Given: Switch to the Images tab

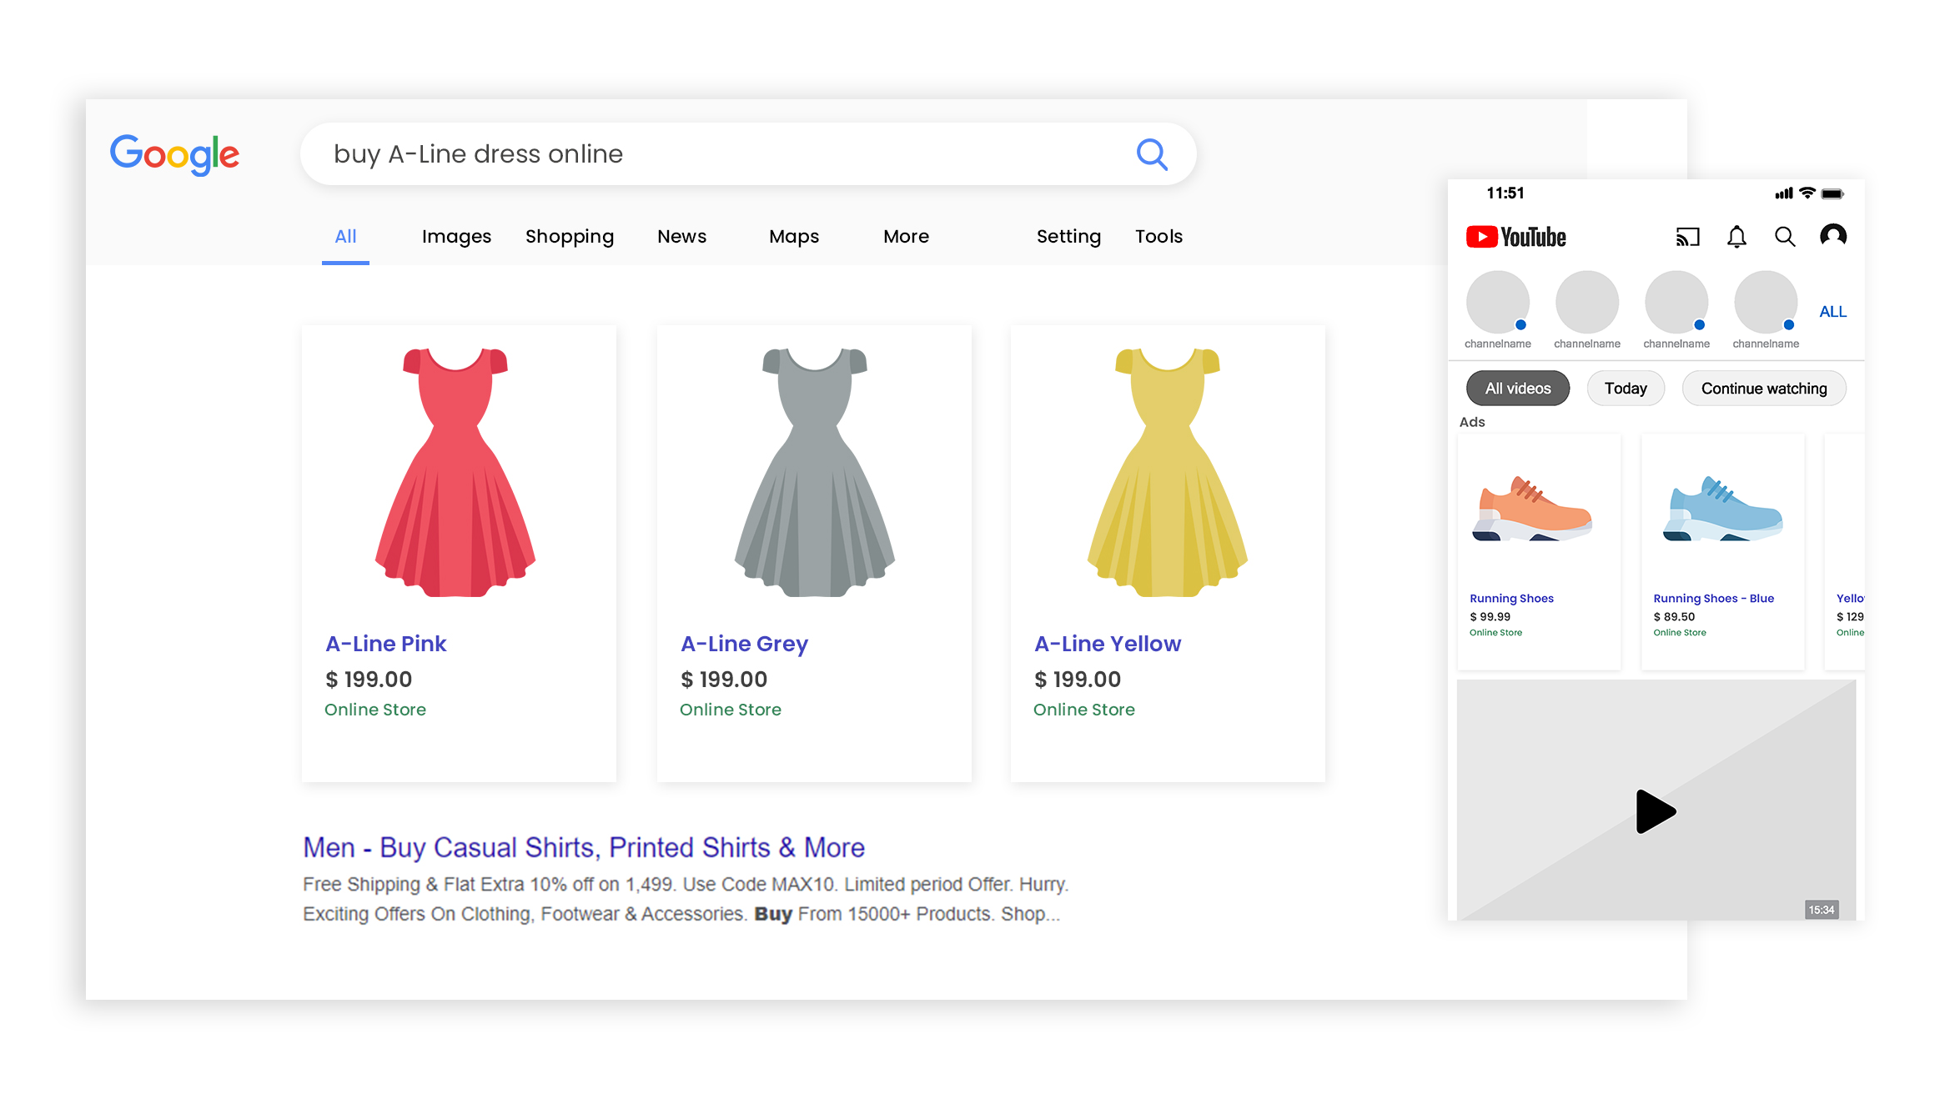Looking at the screenshot, I should click(456, 237).
